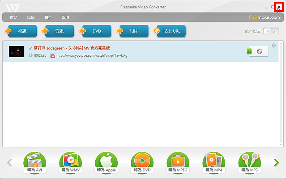The width and height of the screenshot is (286, 179).
Task: Select the 轉為 MPEG icon
Action: pyautogui.click(x=178, y=162)
